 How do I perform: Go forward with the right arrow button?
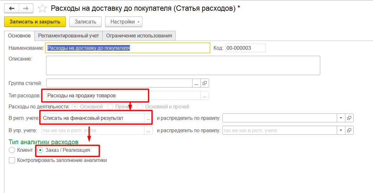click(26, 9)
